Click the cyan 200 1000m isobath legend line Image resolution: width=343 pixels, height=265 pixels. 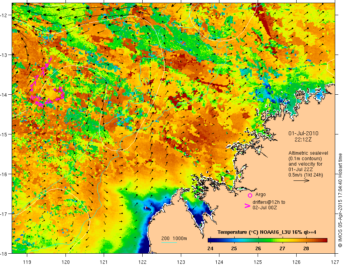pyautogui.click(x=169, y=242)
